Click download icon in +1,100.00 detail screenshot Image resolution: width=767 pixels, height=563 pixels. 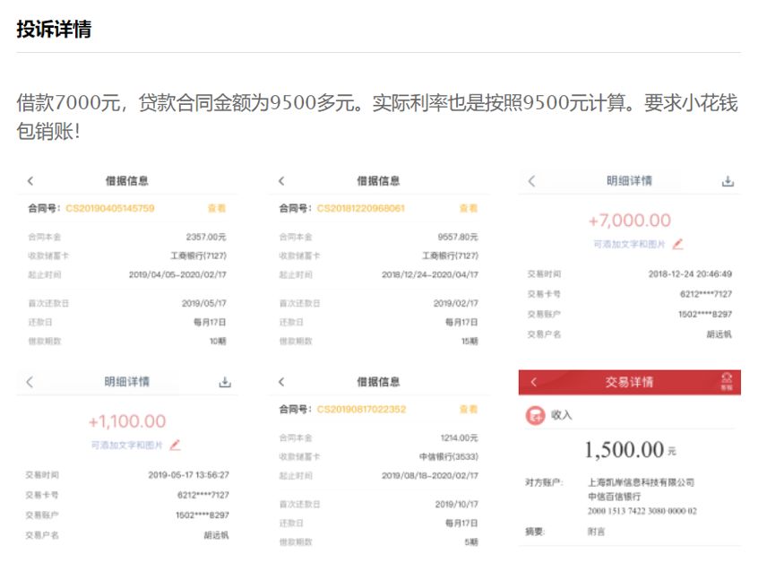click(x=225, y=382)
